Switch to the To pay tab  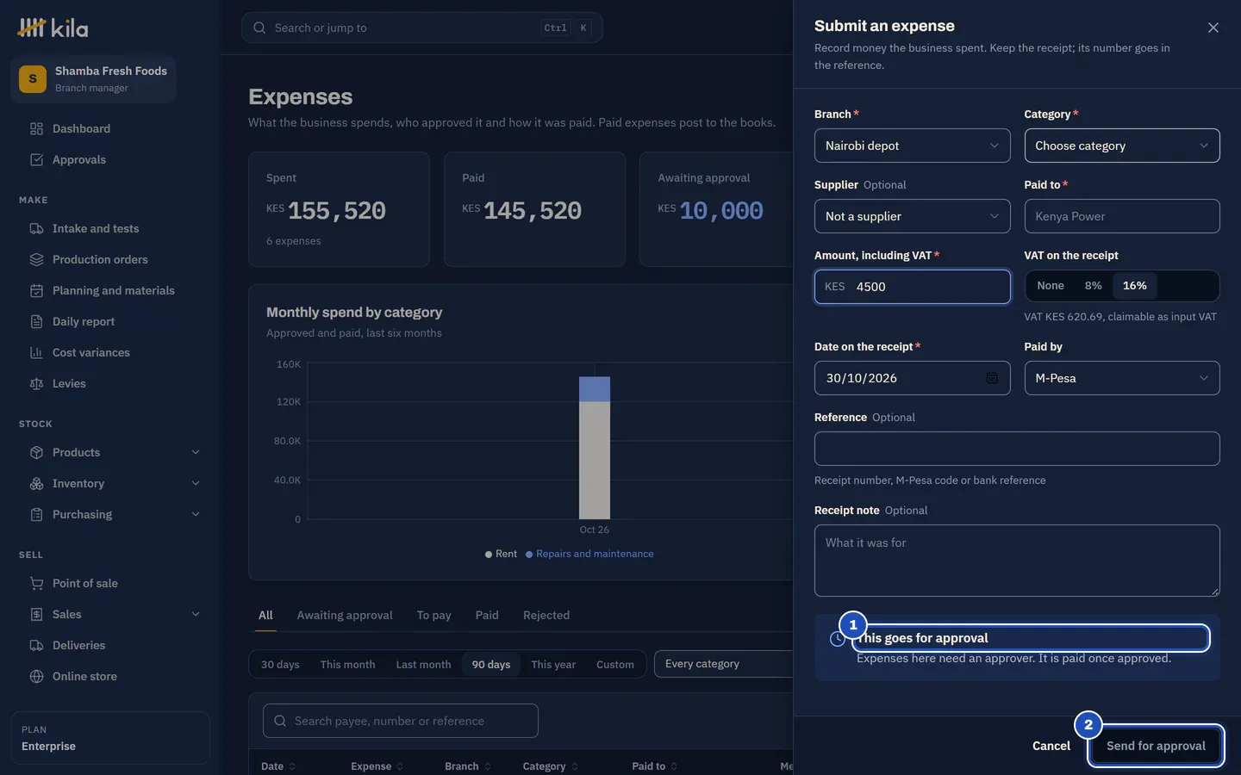coord(433,615)
